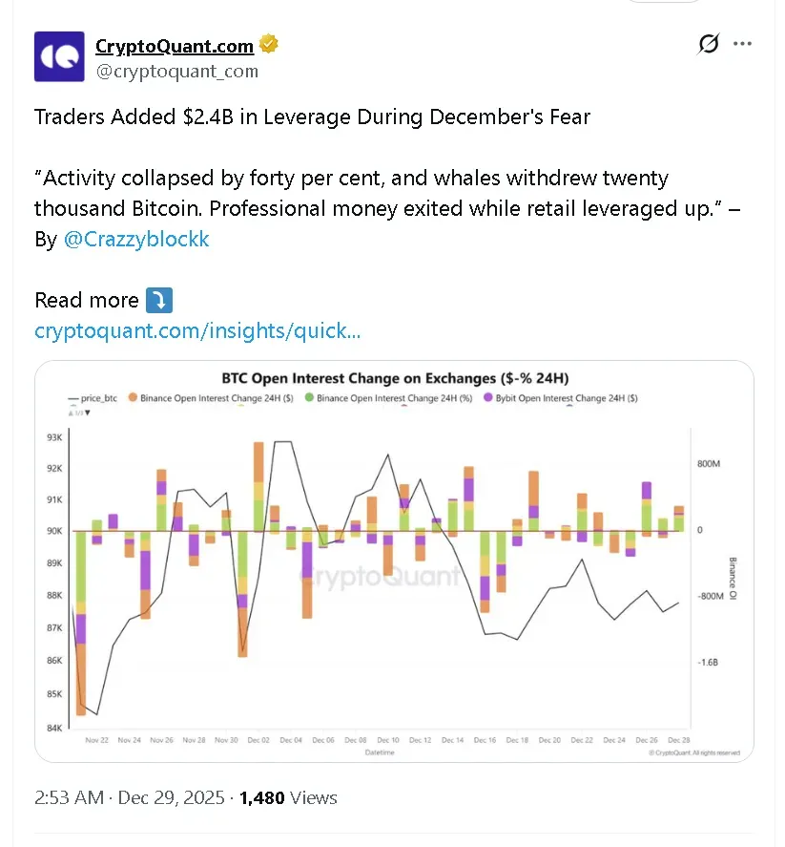Open the @cryptoquant_com handle
This screenshot has width=785, height=847.
176,71
